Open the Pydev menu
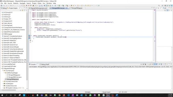This screenshot has height=97, width=173. click(39, 3)
